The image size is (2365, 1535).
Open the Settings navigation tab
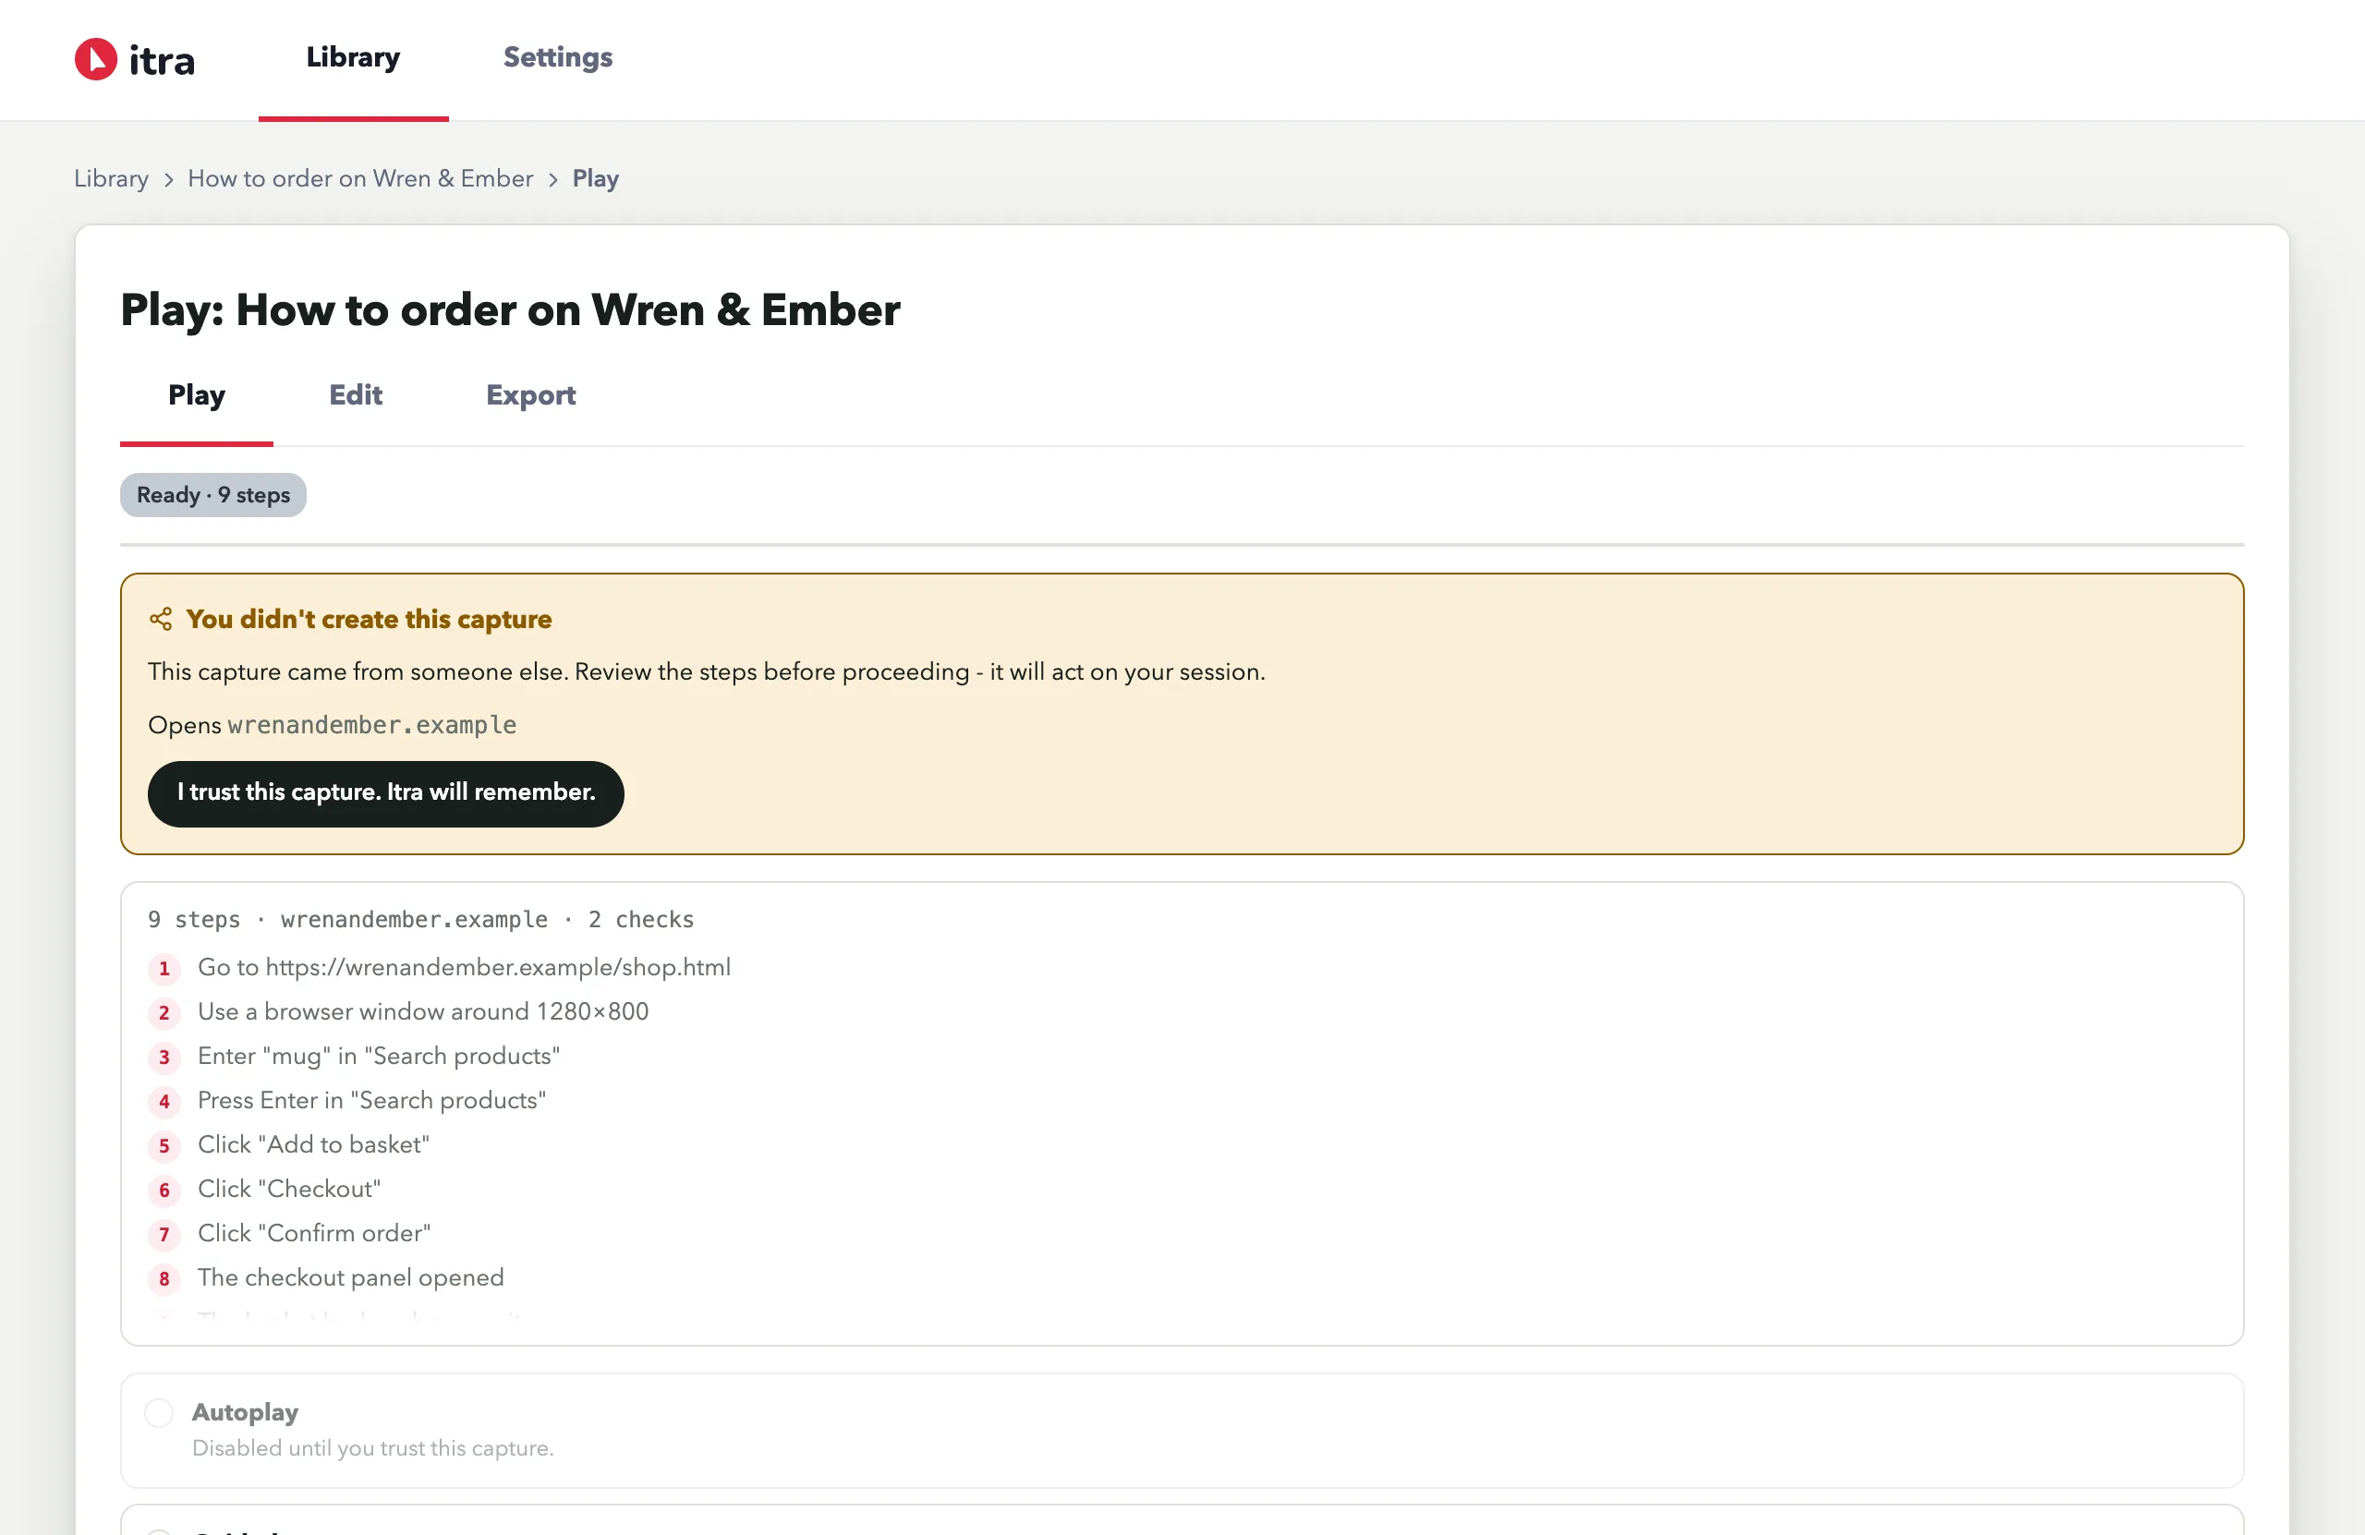(x=557, y=57)
